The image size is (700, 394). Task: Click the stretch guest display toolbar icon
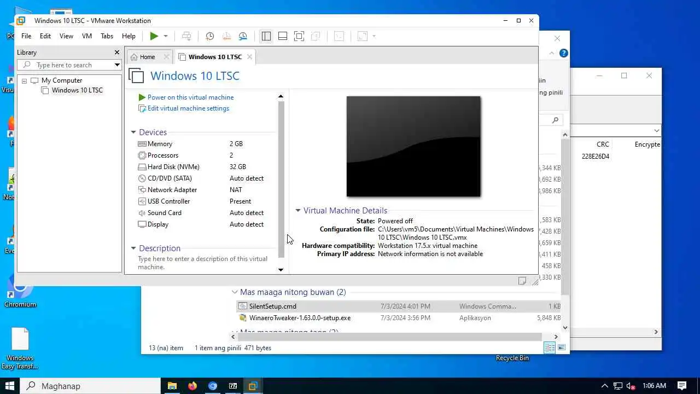point(362,36)
